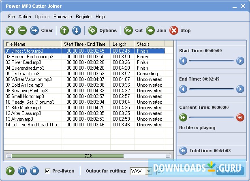Increase Start Time with right arrow

point(240,61)
